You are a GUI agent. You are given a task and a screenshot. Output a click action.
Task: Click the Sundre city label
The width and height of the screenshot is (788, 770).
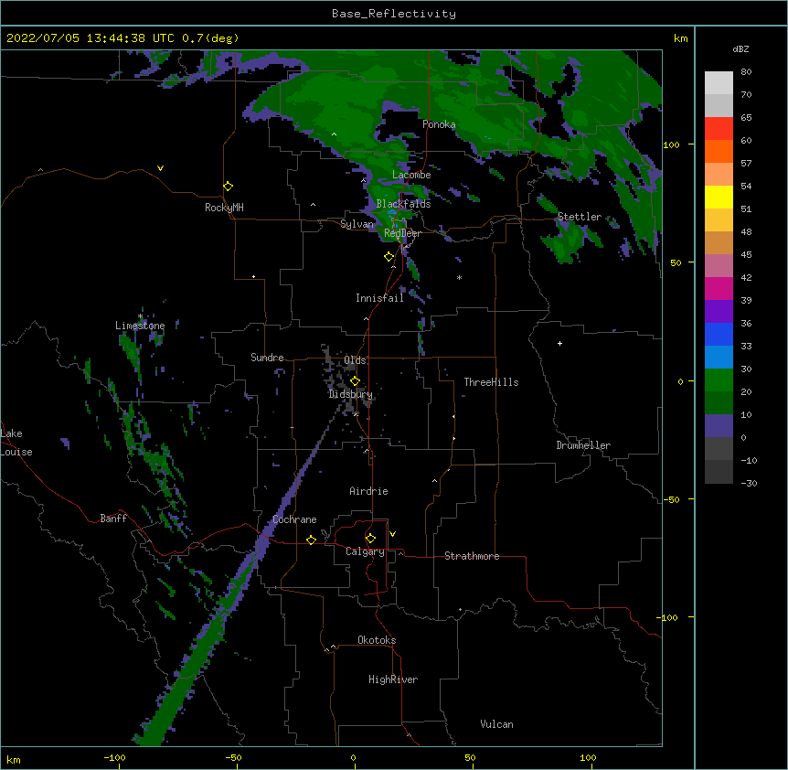(x=267, y=358)
